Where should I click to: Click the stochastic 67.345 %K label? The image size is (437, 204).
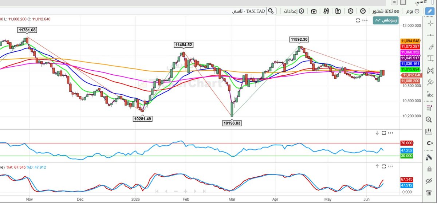click(x=407, y=180)
